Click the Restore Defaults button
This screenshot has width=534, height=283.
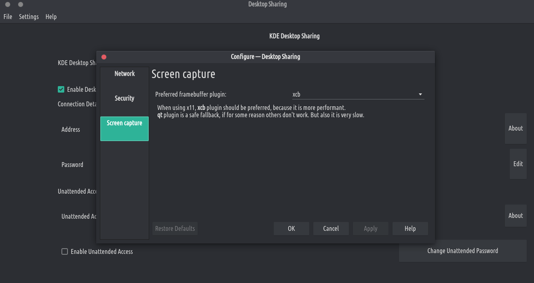(175, 228)
